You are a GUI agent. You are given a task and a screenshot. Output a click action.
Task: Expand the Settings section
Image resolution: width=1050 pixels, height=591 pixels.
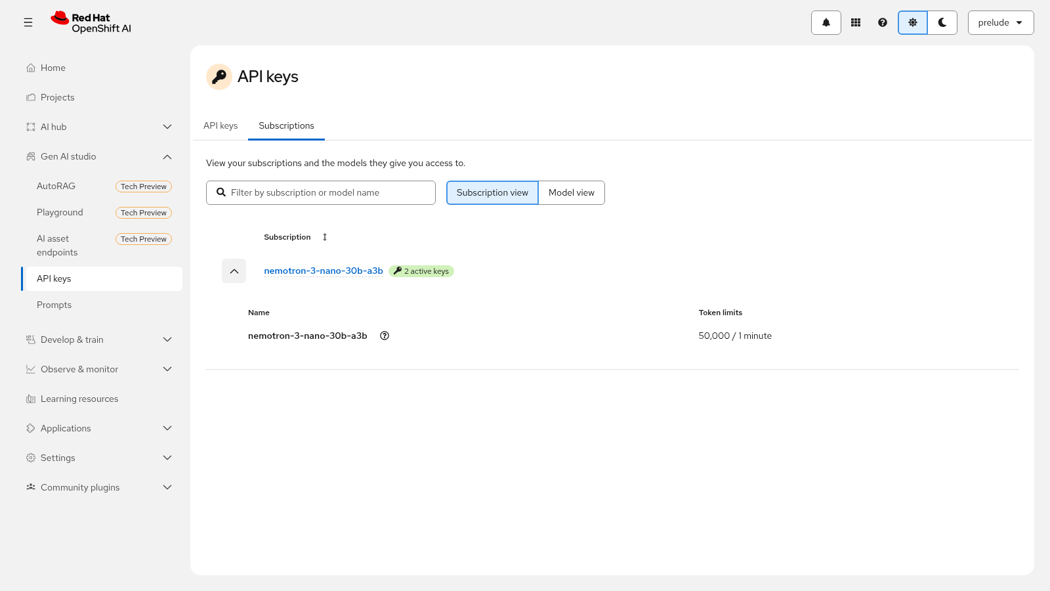pos(102,458)
